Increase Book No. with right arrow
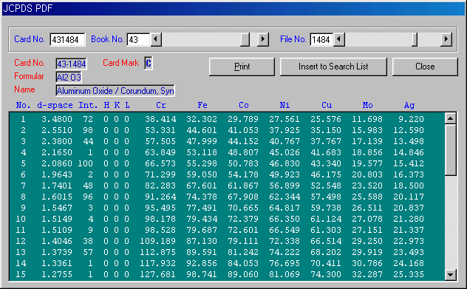Screen dimensions: 467x289 coord(263,39)
